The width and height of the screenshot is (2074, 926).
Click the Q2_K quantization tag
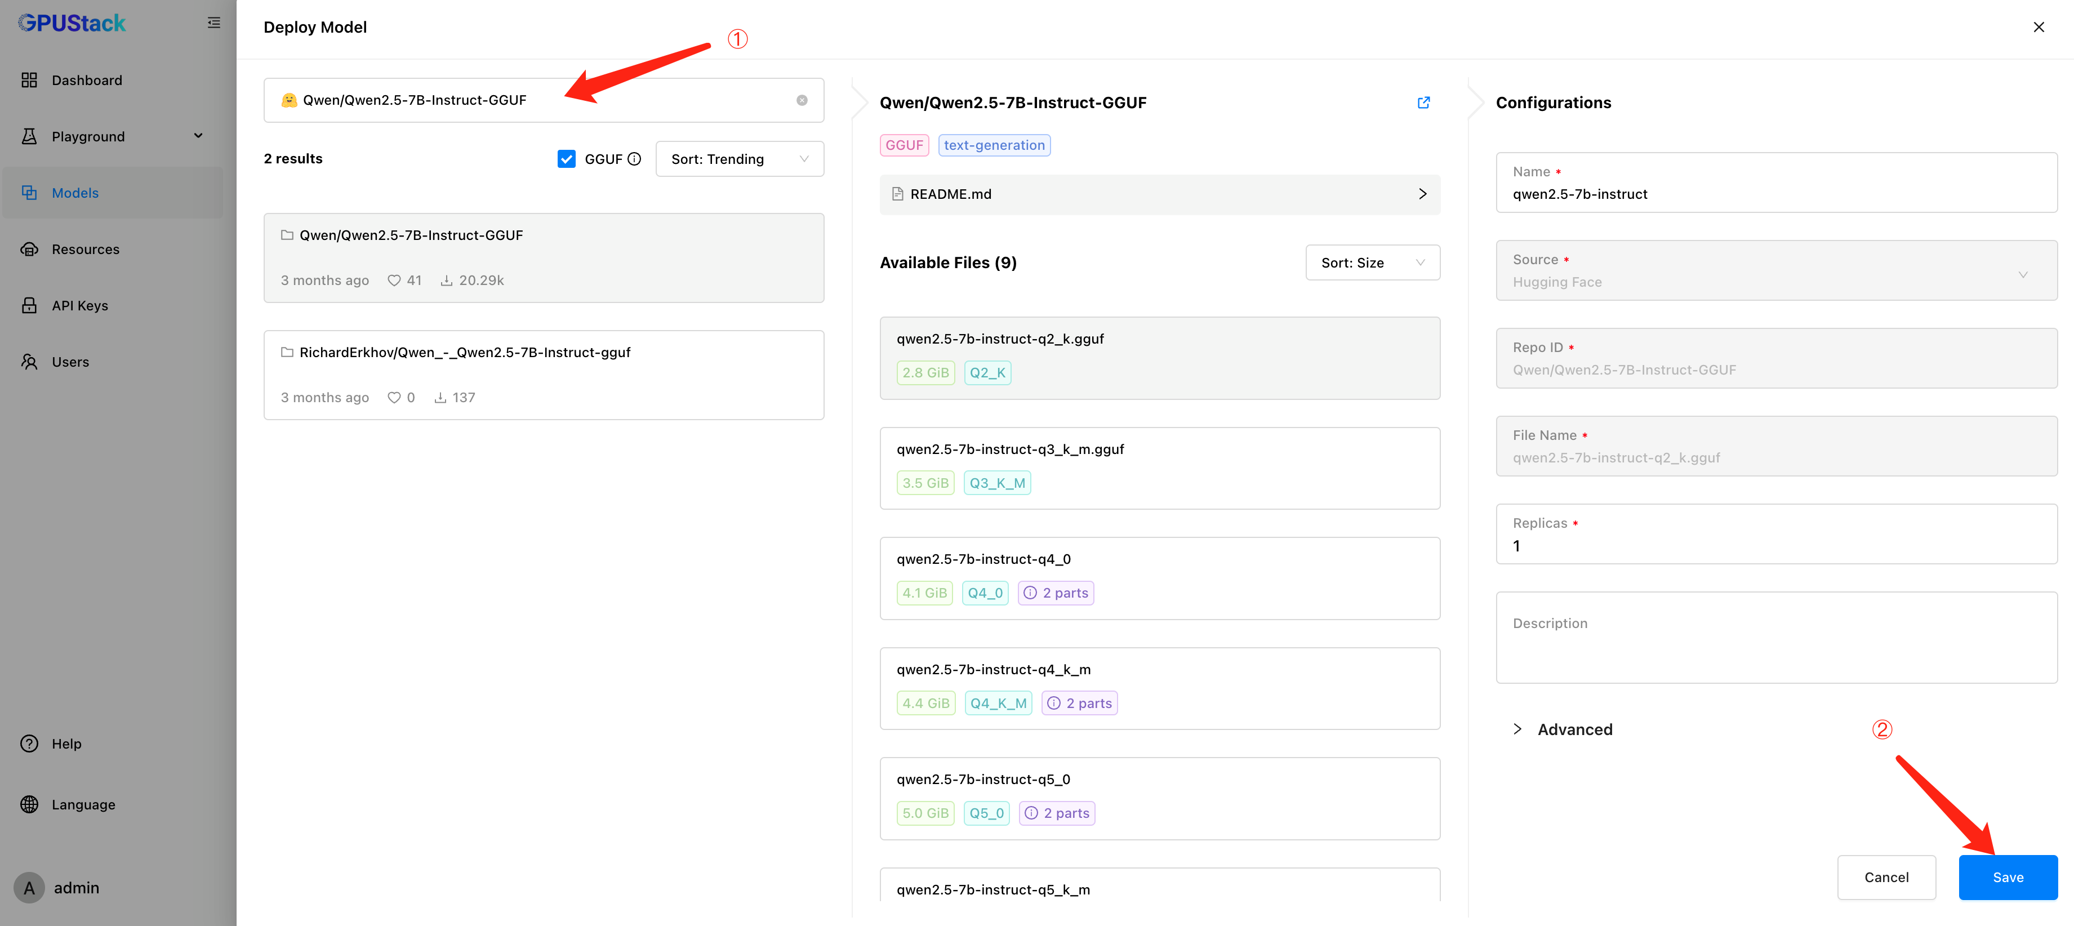coord(987,373)
